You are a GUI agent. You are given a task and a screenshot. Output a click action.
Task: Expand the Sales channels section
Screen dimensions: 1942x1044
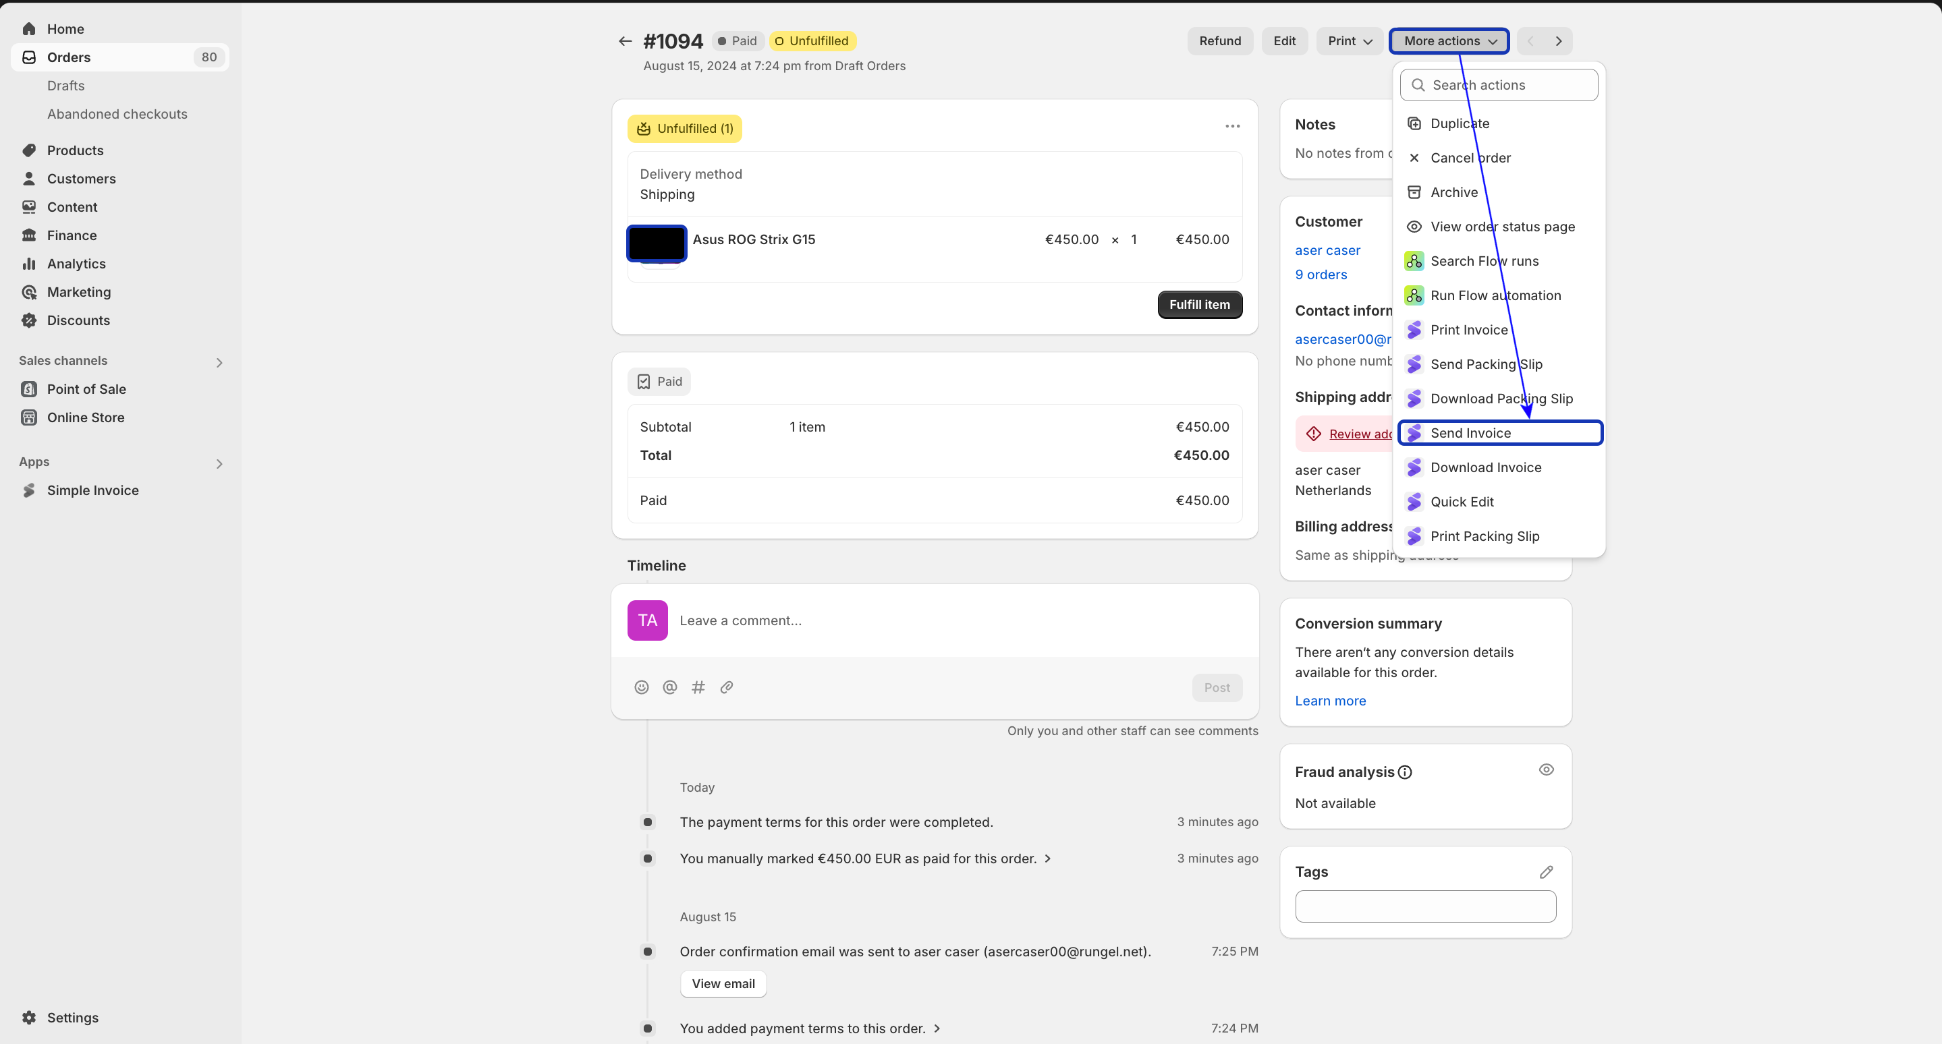(219, 362)
